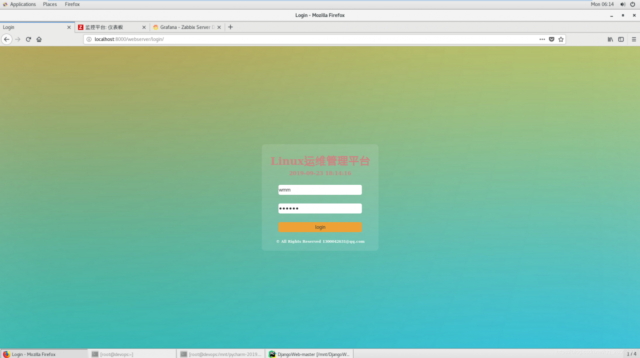Image resolution: width=640 pixels, height=358 pixels.
Task: Save page to Pocket
Action: click(x=551, y=39)
